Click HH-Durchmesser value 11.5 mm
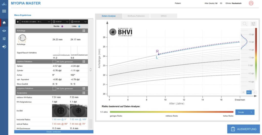 57,129
